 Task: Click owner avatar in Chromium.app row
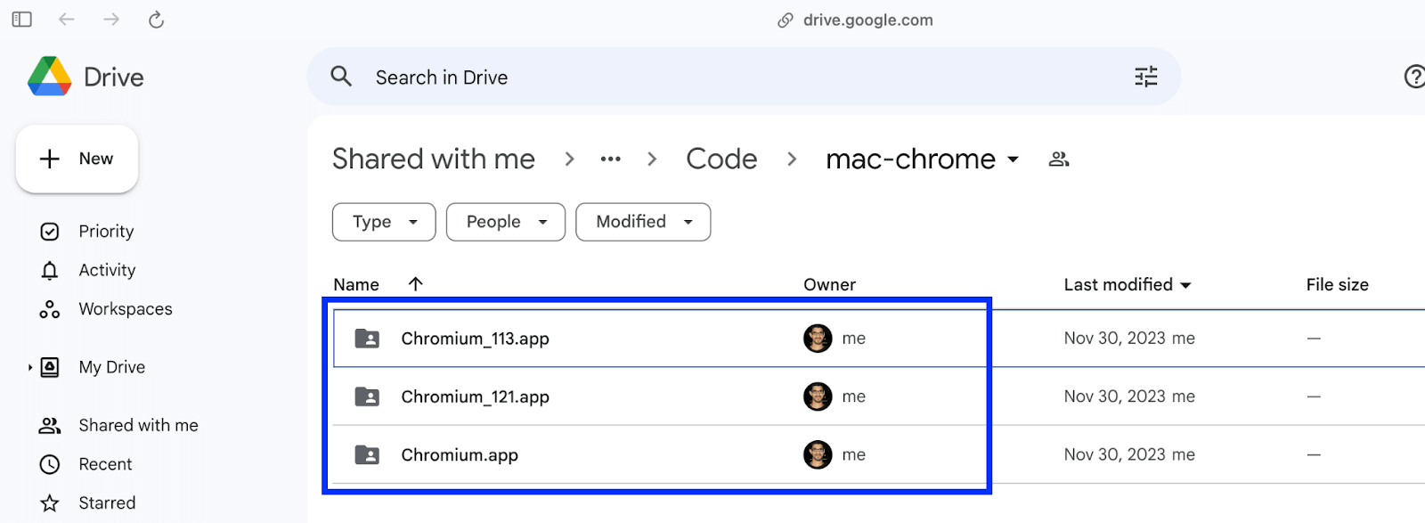coord(818,454)
